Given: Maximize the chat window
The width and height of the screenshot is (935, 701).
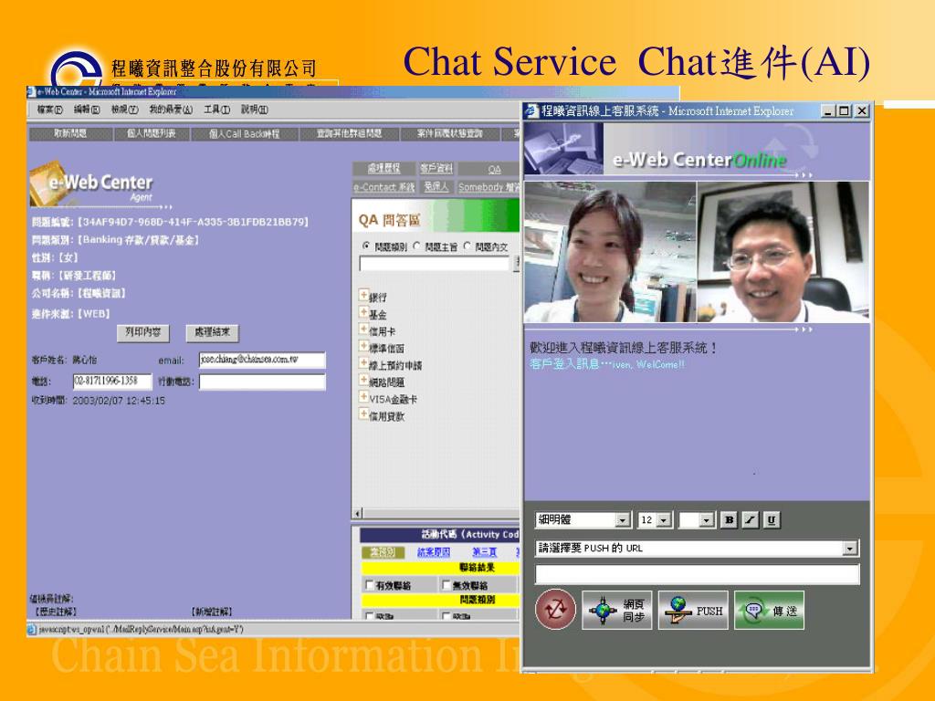Looking at the screenshot, I should pos(844,110).
